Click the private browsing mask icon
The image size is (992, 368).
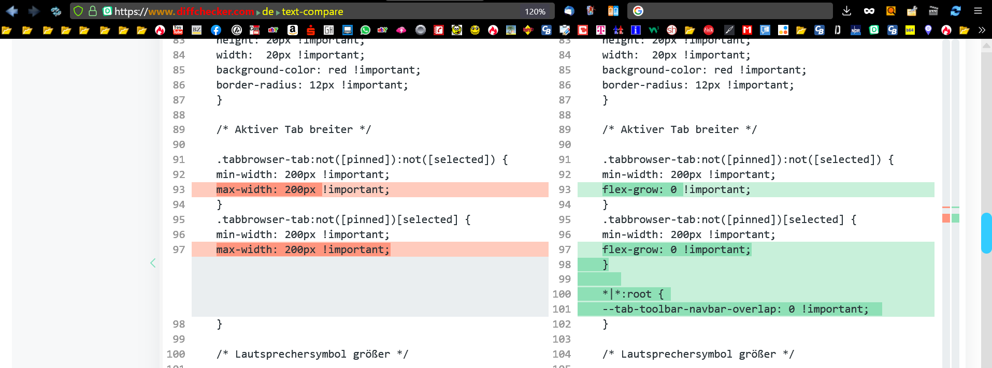click(869, 11)
